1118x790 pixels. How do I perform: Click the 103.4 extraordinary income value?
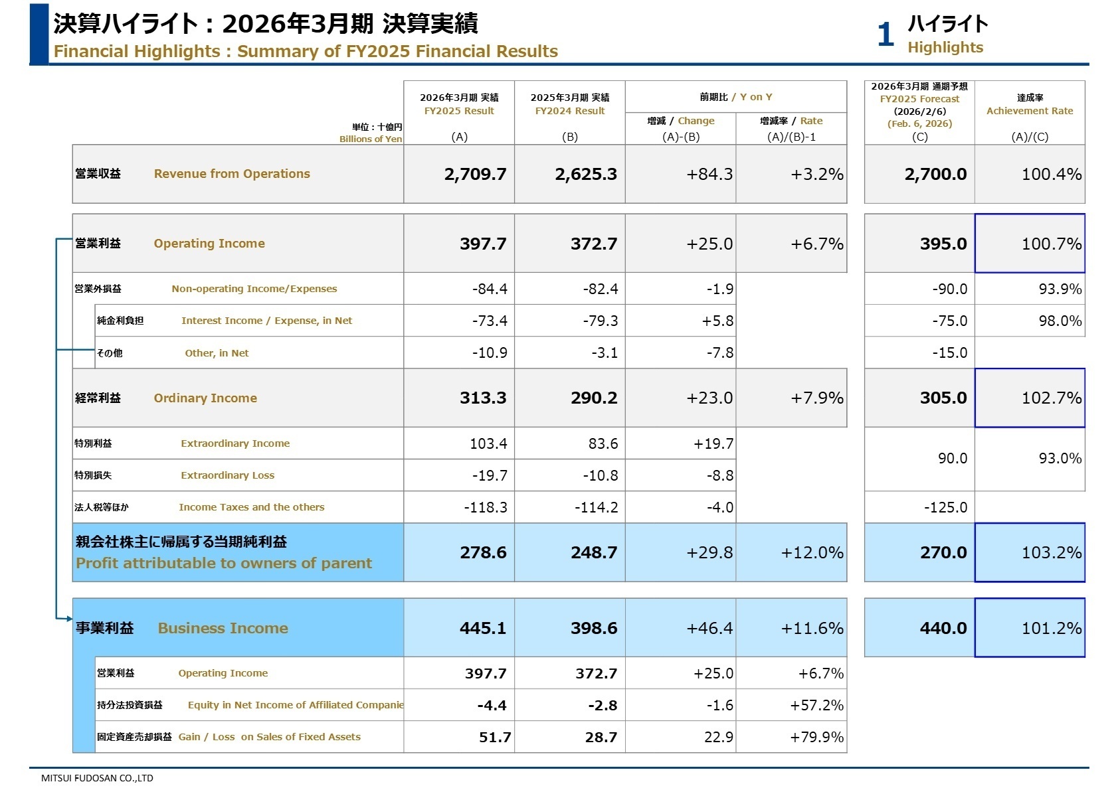point(488,443)
